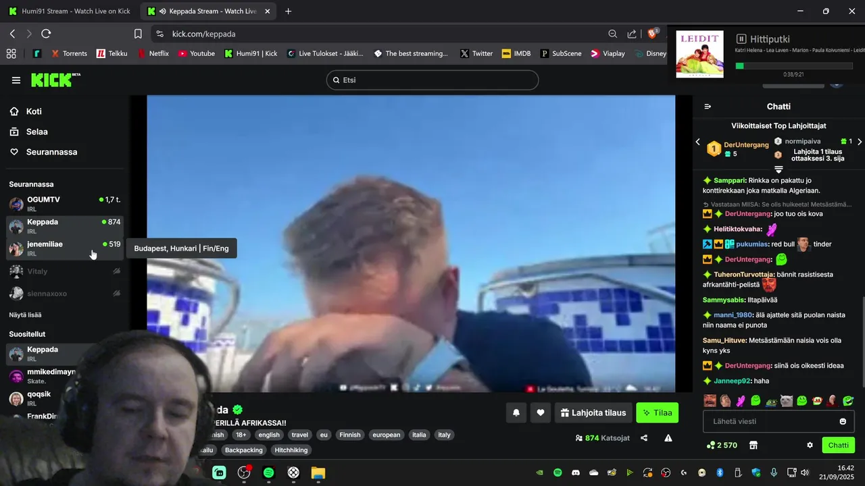Click the browser share icon
This screenshot has height=486, width=865.
tap(632, 34)
